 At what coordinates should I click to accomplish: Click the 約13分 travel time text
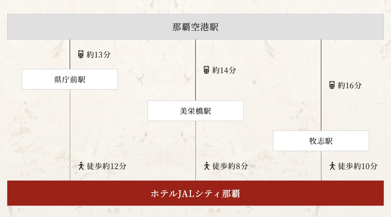pos(98,55)
